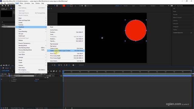
Task: Switch to the Default workspace tab
Action: click(117, 6)
